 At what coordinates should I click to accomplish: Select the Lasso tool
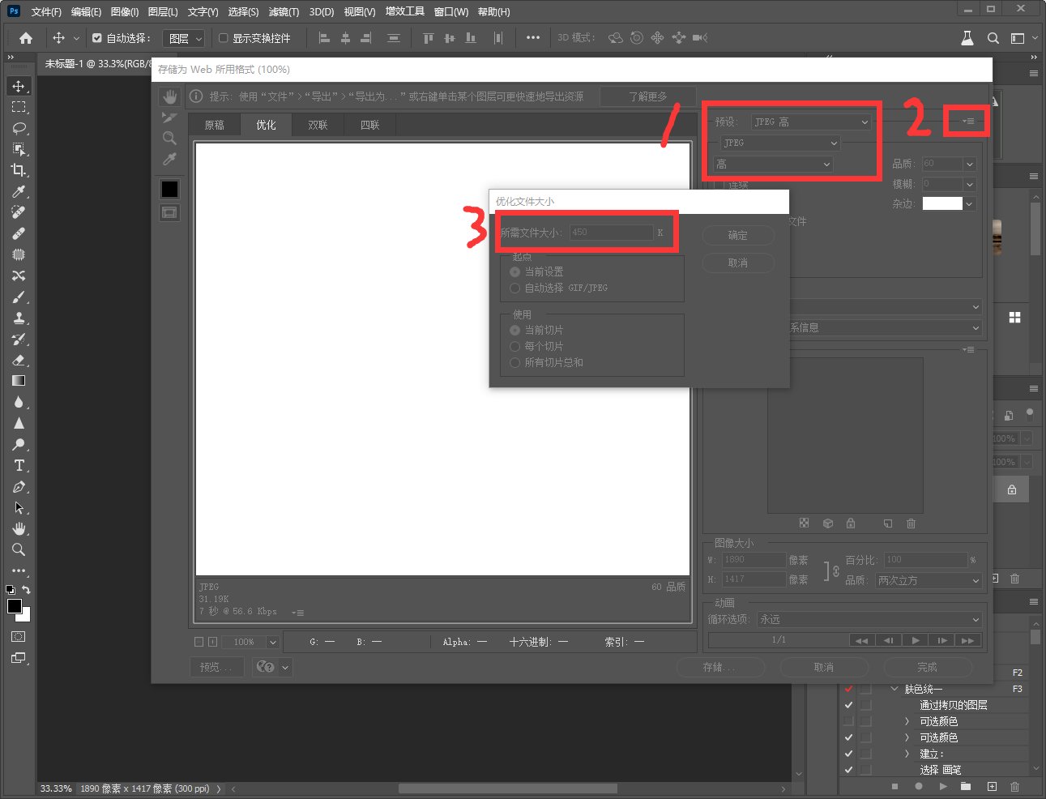(x=18, y=128)
